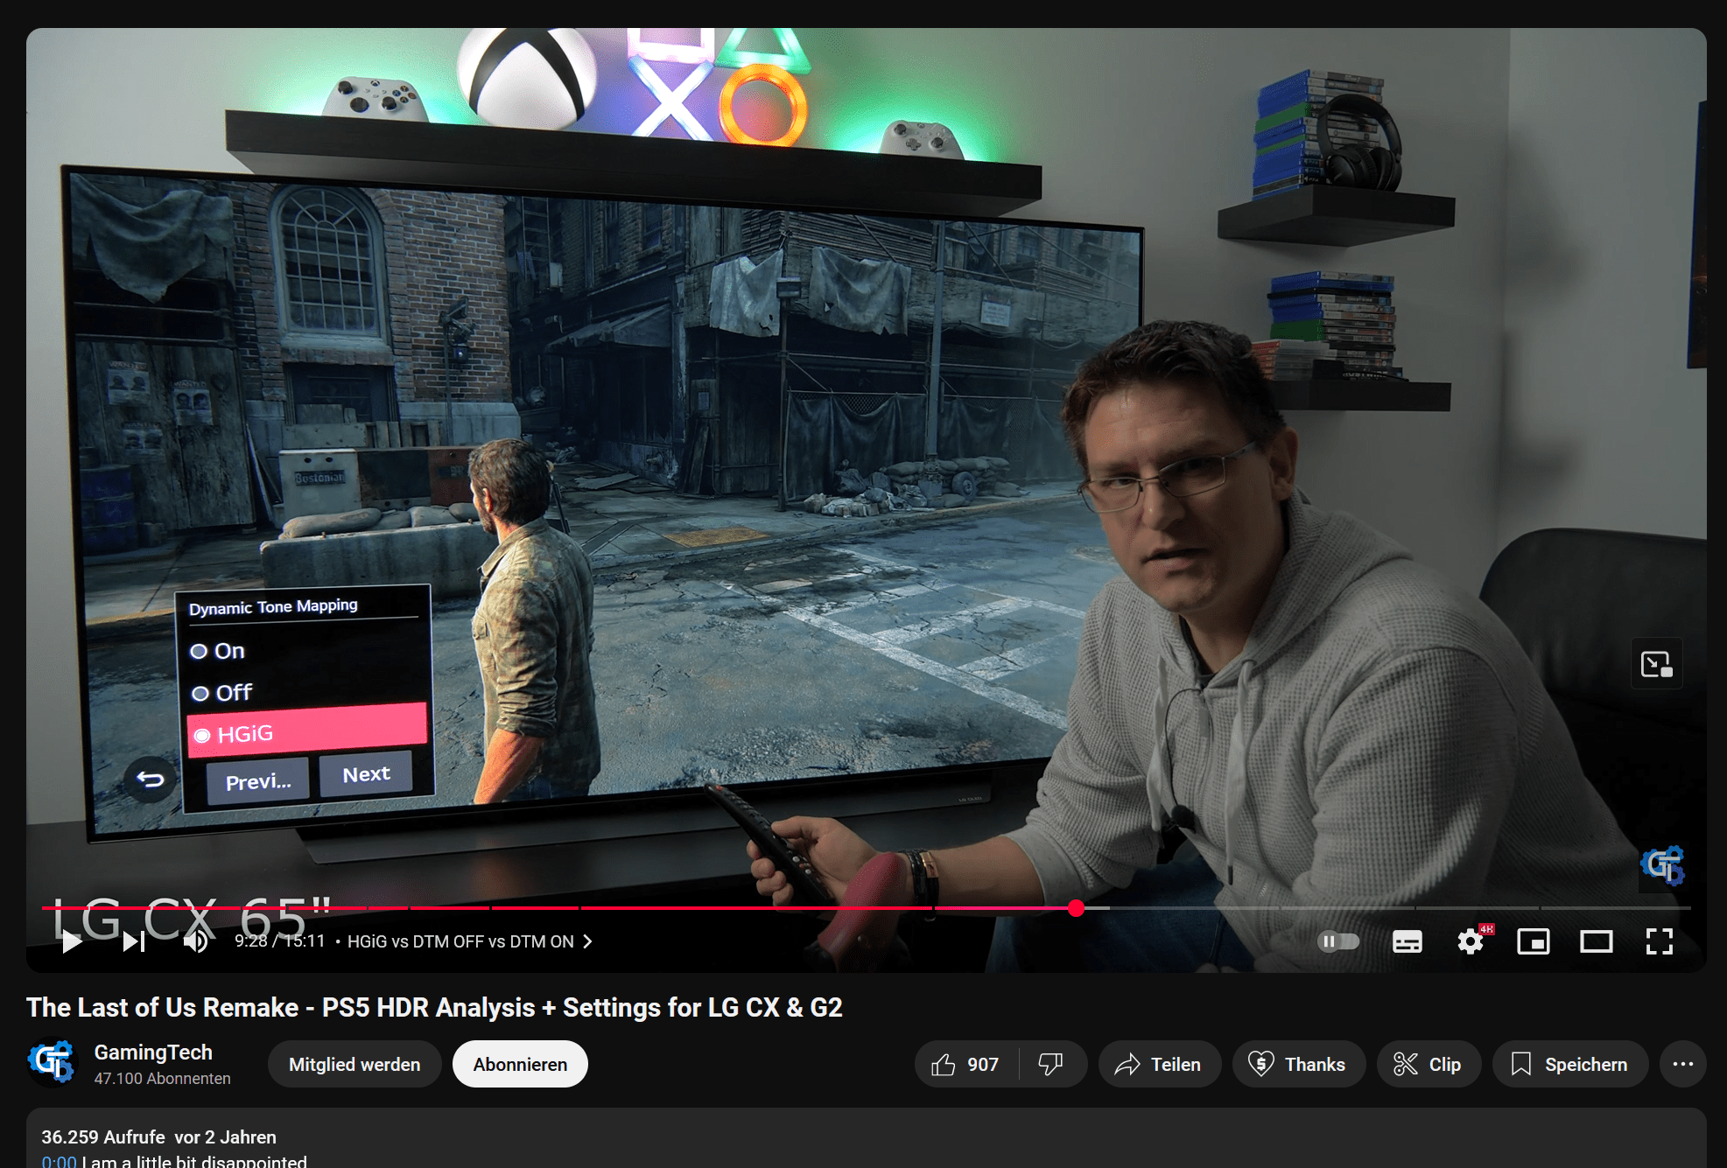Click the 47.100 Abonnenten subscriber count
This screenshot has width=1727, height=1168.
[162, 1079]
